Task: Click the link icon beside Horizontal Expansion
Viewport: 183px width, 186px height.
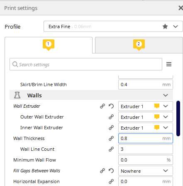Action: coord(111,181)
